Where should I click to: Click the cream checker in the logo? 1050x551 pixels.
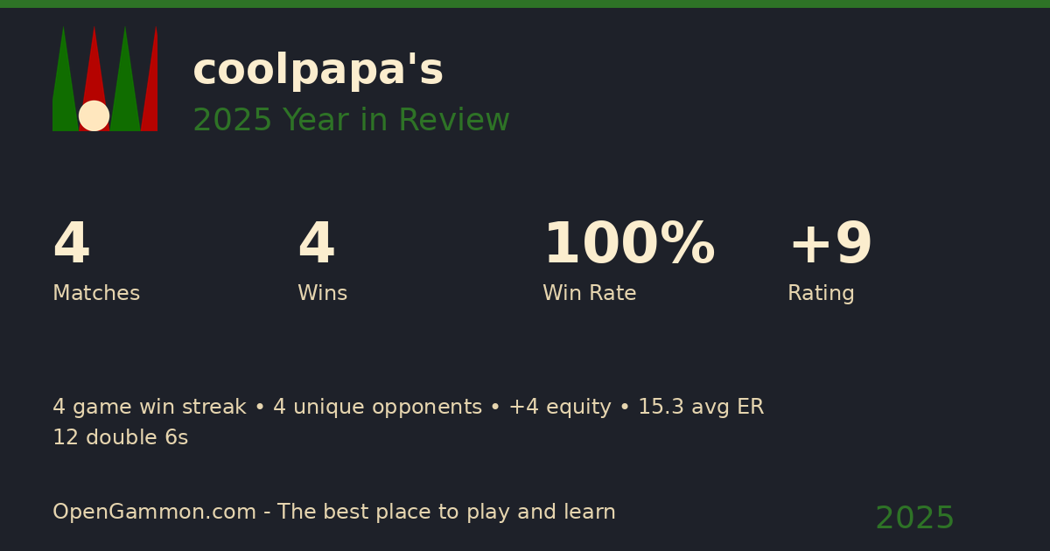point(94,115)
